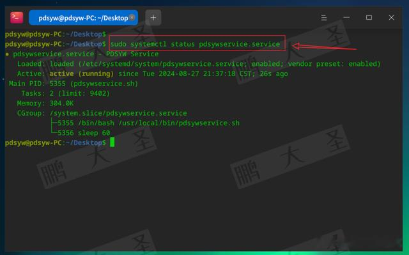Screen dimensions: 409x255
Task: Click the first empty pdsyw@pdsyw-PC prompt line
Action: coord(56,34)
